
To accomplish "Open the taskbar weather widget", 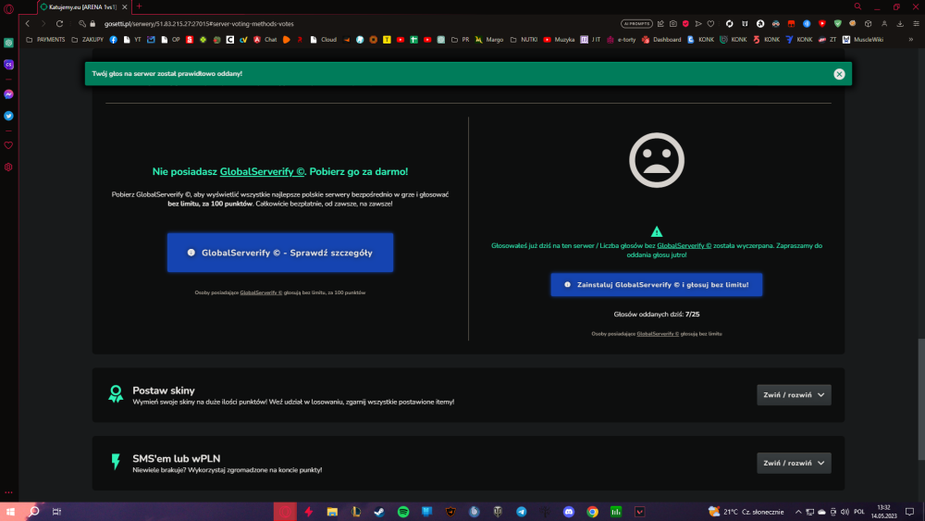I will 746,512.
